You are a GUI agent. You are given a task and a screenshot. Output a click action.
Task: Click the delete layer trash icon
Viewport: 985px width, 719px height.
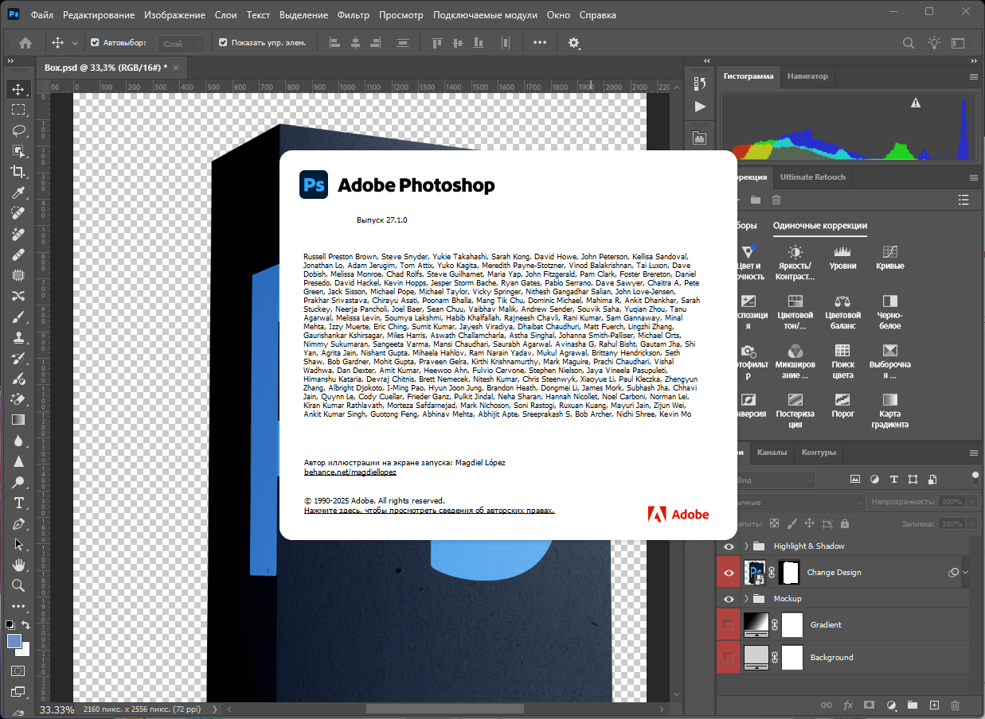(x=955, y=705)
